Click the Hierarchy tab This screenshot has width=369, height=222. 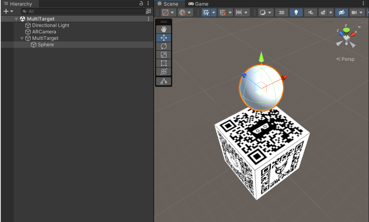[18, 4]
